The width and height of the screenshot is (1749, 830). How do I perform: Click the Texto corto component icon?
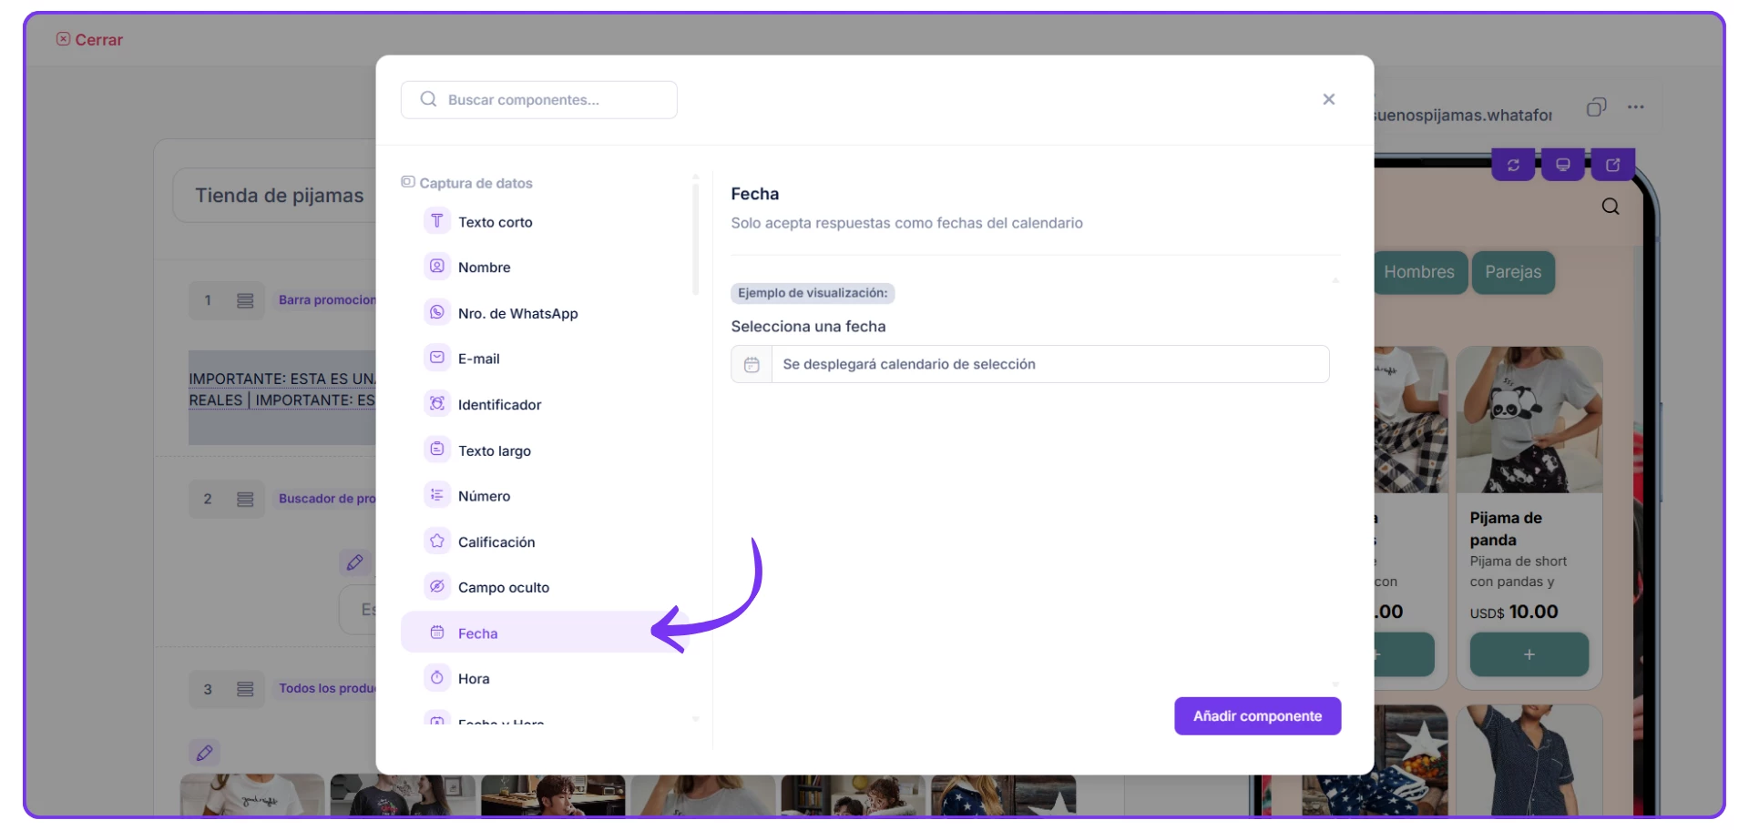pyautogui.click(x=437, y=221)
